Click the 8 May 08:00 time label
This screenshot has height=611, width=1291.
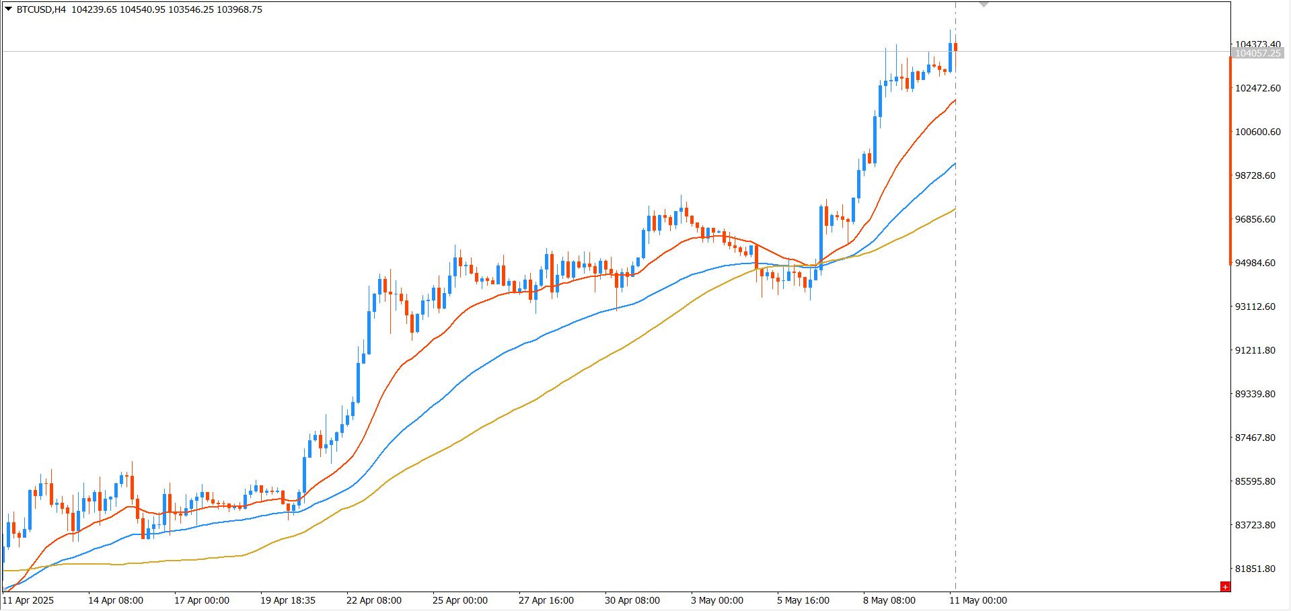click(x=889, y=600)
